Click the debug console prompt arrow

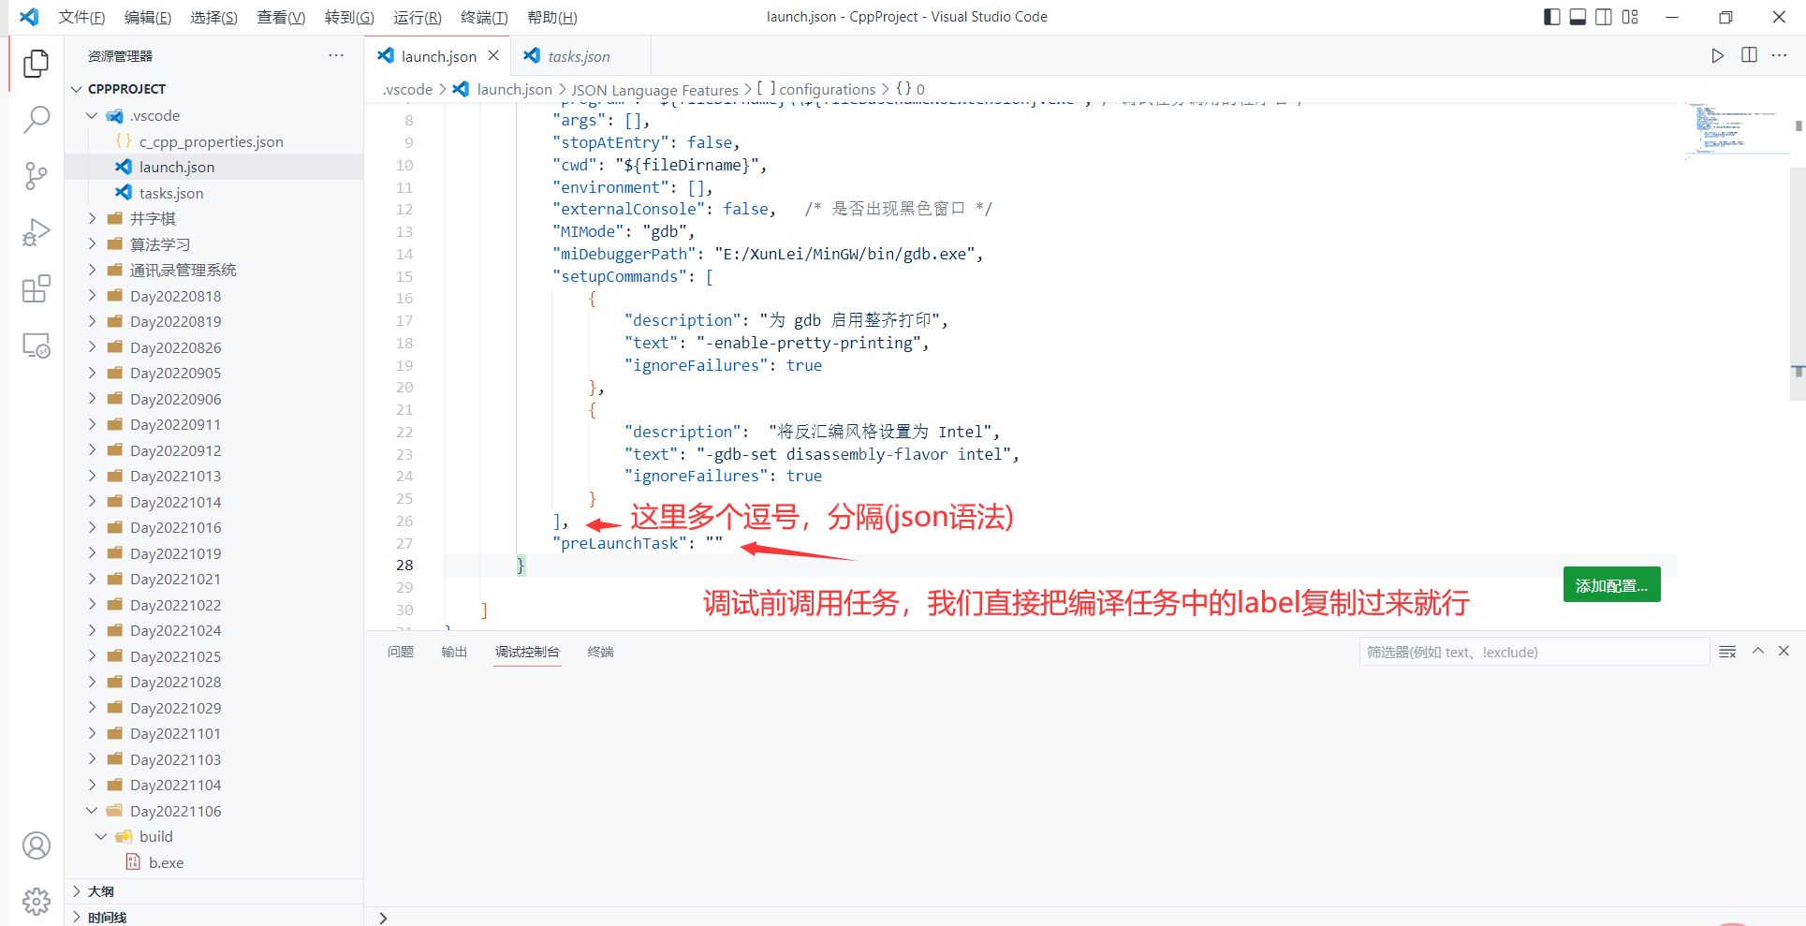coord(383,918)
